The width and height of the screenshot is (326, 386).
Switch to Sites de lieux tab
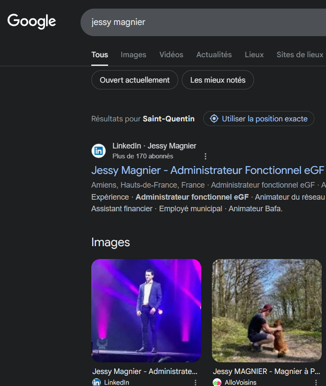click(x=300, y=55)
